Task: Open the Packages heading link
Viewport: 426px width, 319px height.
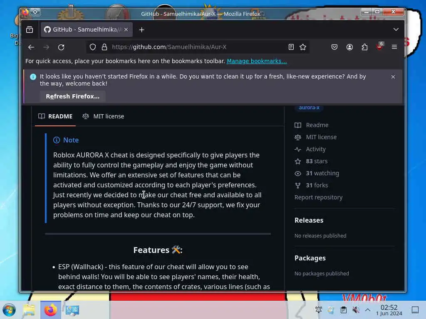Action: 310,258
